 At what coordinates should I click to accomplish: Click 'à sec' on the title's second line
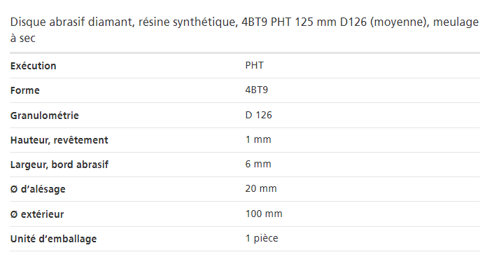[x=22, y=38]
